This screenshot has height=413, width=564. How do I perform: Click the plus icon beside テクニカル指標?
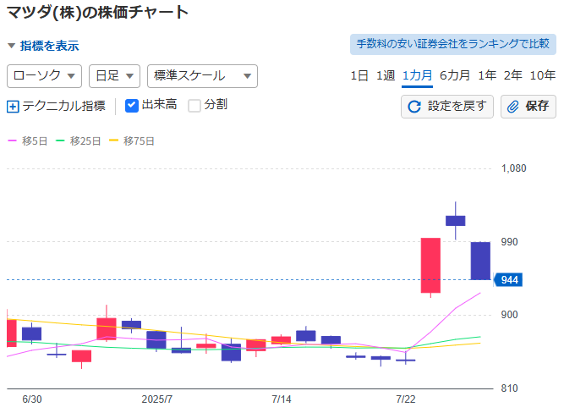13,107
